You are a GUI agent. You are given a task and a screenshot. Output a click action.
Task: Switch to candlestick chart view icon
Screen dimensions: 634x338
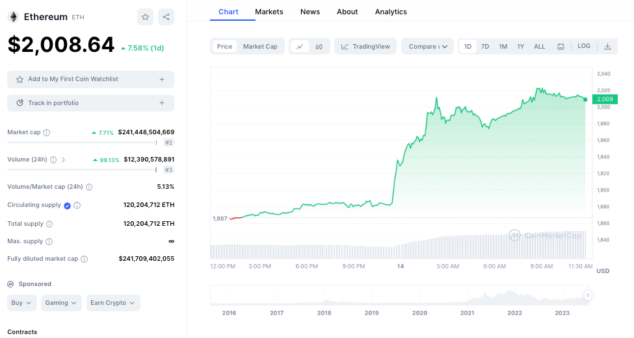[x=319, y=47]
